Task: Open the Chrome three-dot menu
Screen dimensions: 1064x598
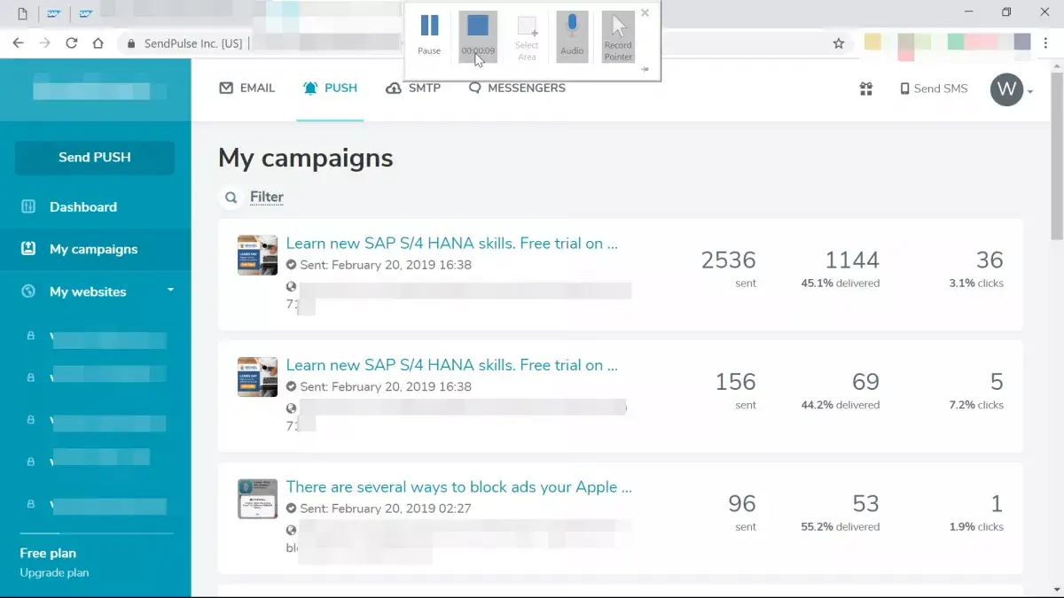Action: tap(1047, 43)
